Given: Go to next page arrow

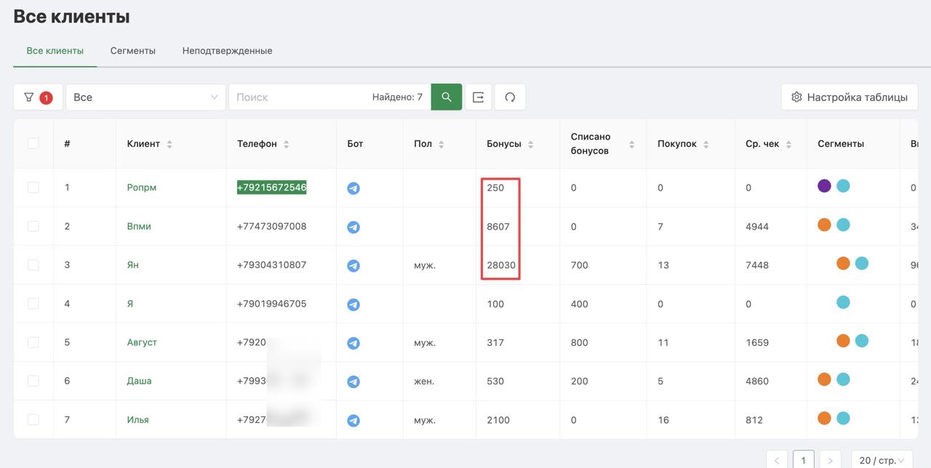Looking at the screenshot, I should click(x=830, y=460).
